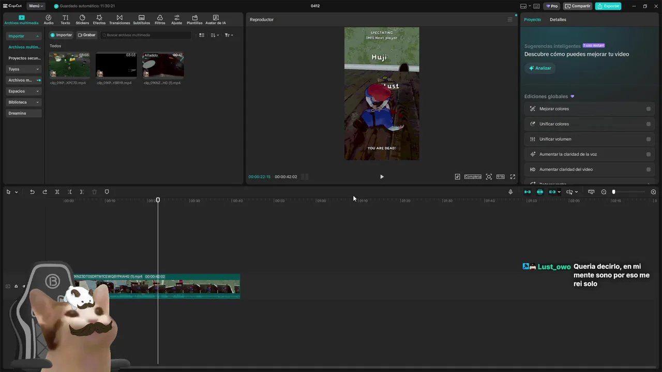Open the Stickers panel

point(82,20)
